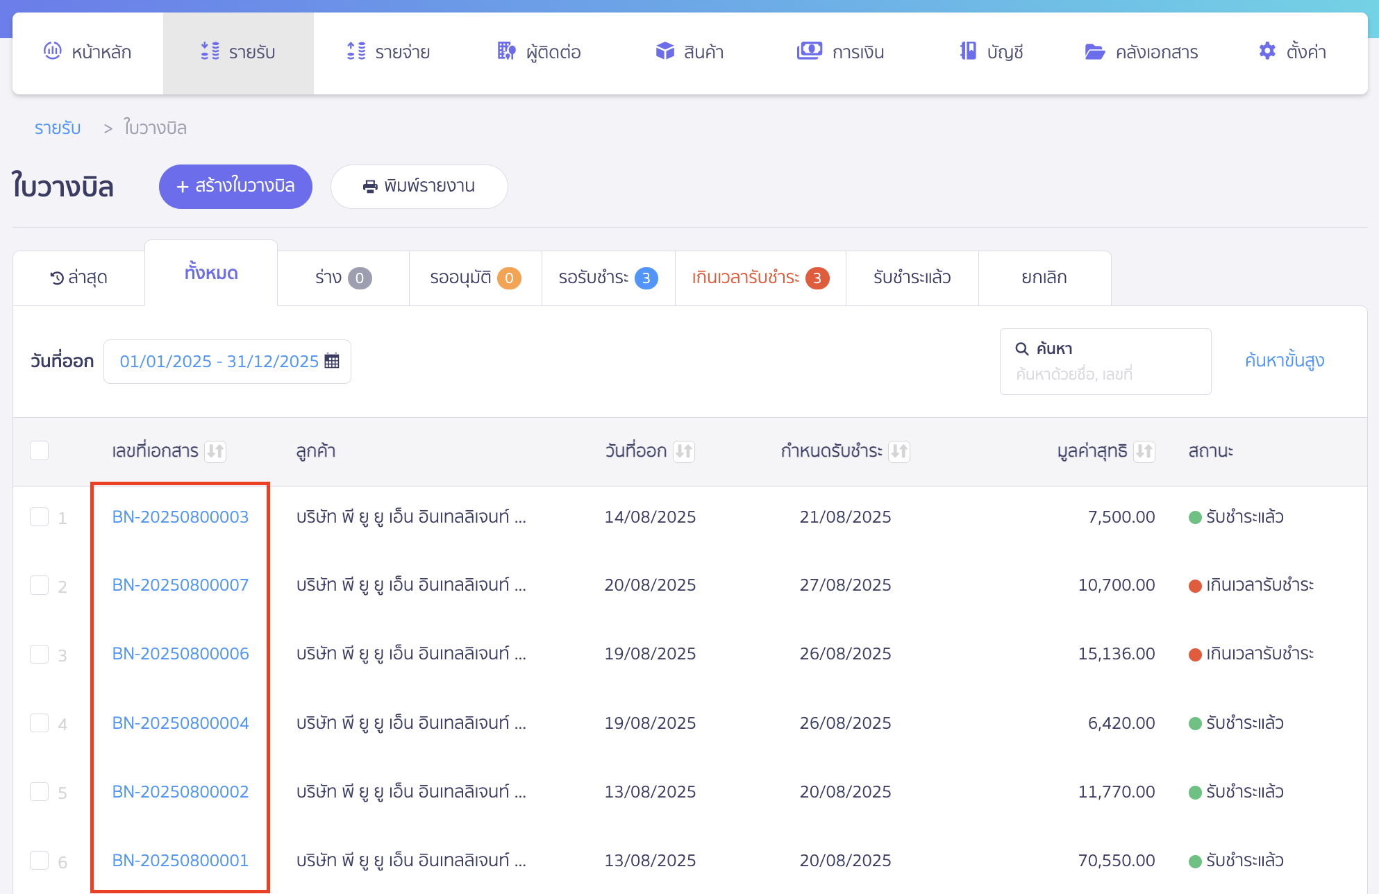Check the checkbox for row 1
Image resolution: width=1379 pixels, height=894 pixels.
tap(40, 517)
